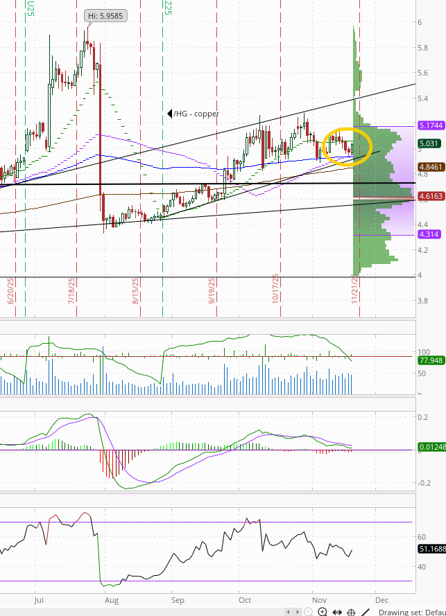Click the 4.6163 red price label
Viewport: 446px width, 616px height.
[431, 195]
